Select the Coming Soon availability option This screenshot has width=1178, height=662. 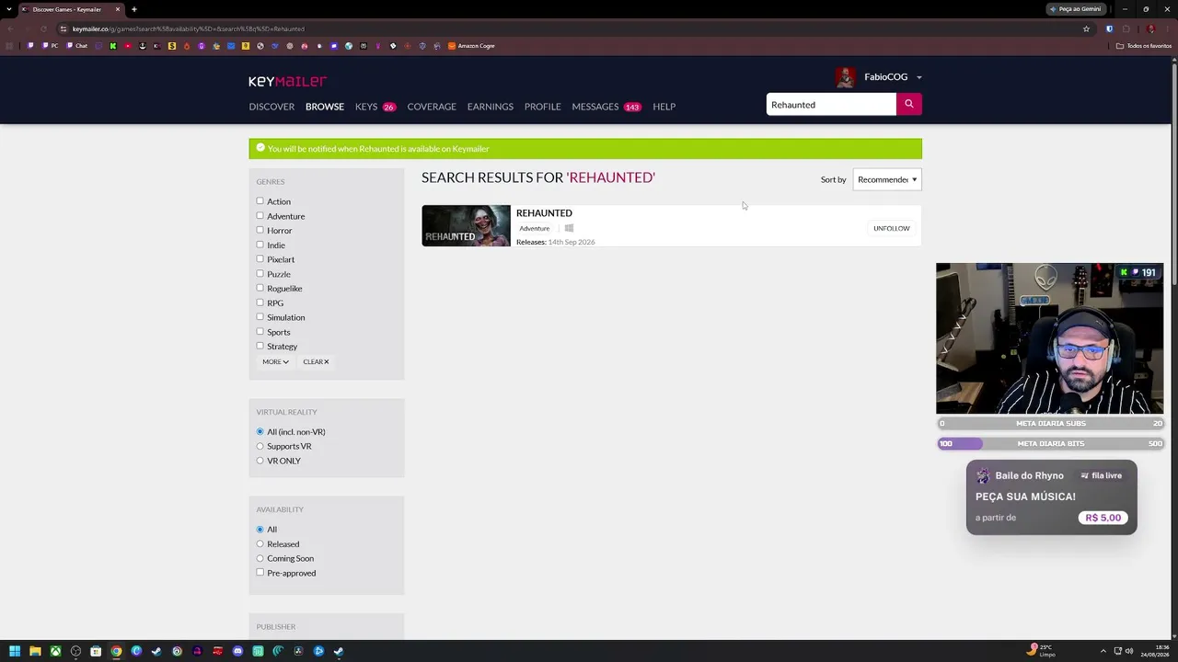260,558
